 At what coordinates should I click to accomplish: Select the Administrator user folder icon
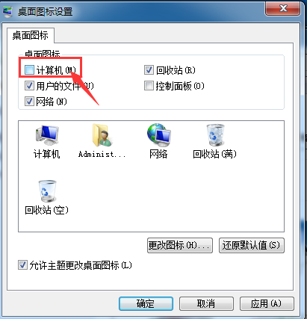tap(102, 136)
